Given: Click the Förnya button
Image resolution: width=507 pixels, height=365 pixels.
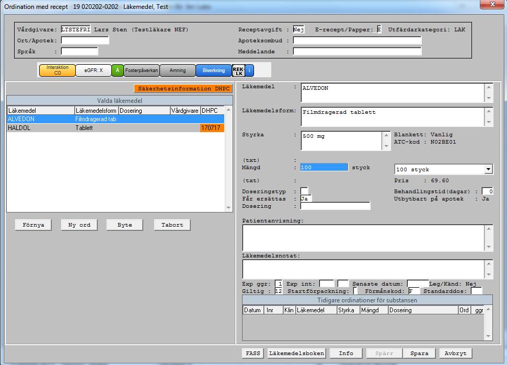Looking at the screenshot, I should pyautogui.click(x=33, y=225).
